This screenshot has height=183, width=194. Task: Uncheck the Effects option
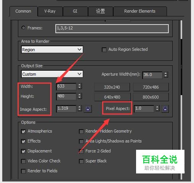coord(23,141)
